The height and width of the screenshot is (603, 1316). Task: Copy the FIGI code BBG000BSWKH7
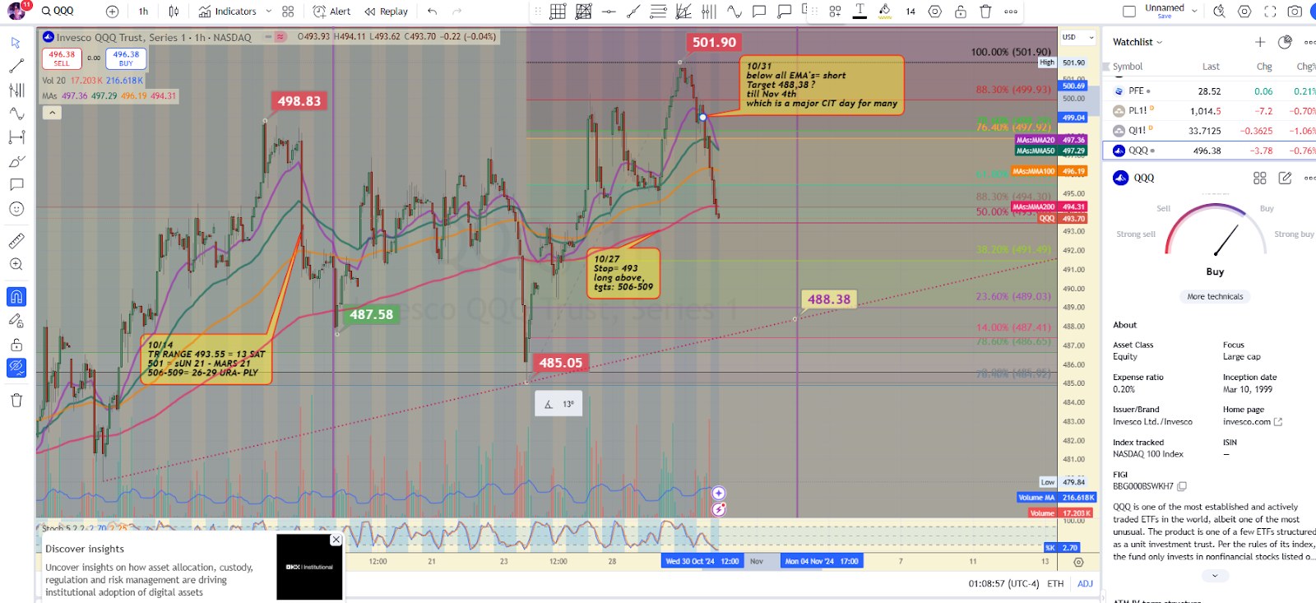pyautogui.click(x=1182, y=486)
